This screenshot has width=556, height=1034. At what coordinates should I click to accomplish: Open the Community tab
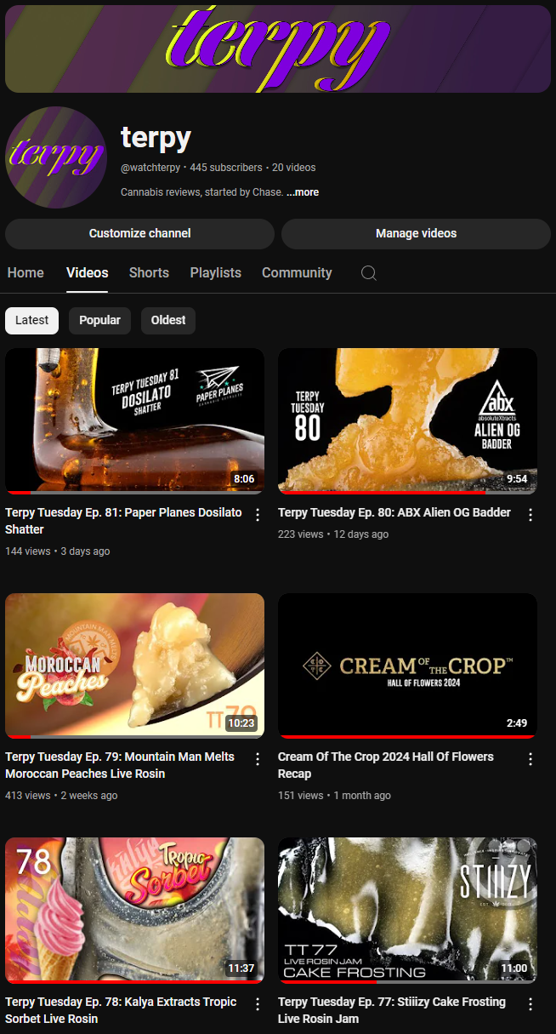pos(297,273)
